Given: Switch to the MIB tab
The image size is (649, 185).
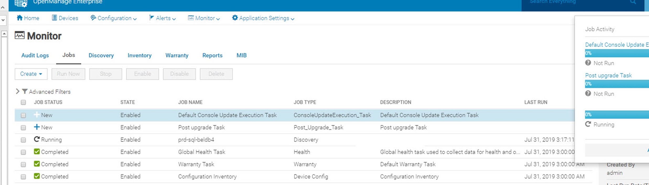Looking at the screenshot, I should point(242,55).
